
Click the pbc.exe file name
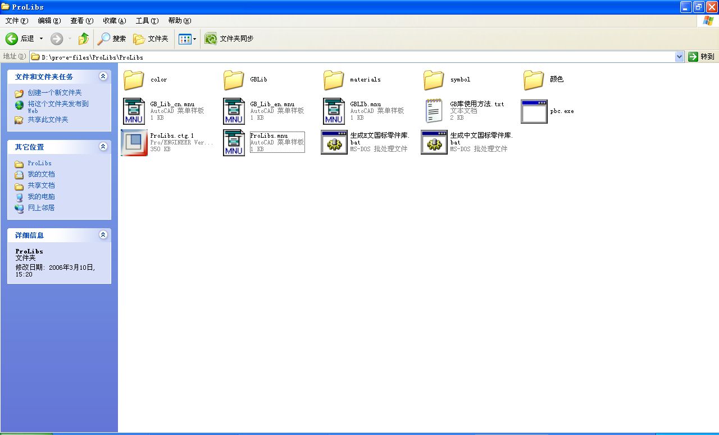562,111
